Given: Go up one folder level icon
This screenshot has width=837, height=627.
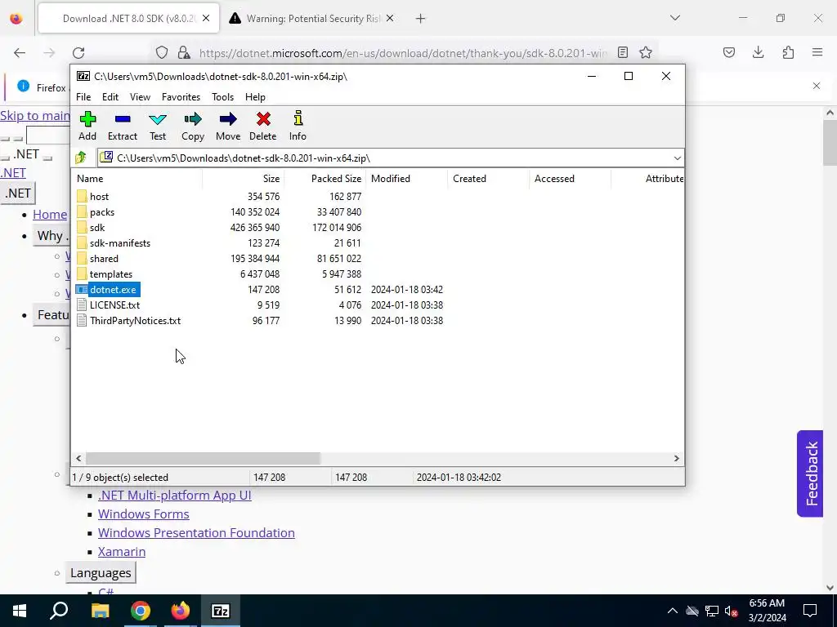Looking at the screenshot, I should [81, 158].
